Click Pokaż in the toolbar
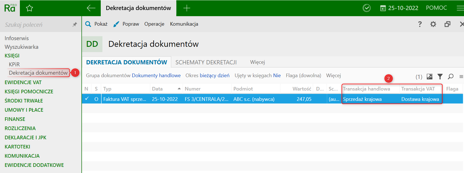Image resolution: width=464 pixels, height=173 pixels. pos(101,24)
